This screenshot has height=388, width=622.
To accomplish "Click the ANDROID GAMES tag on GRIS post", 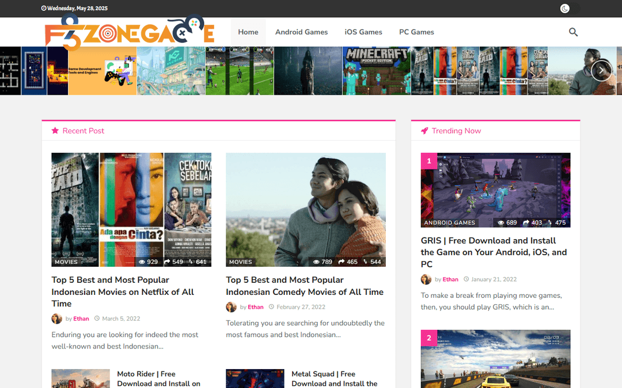I will point(449,222).
